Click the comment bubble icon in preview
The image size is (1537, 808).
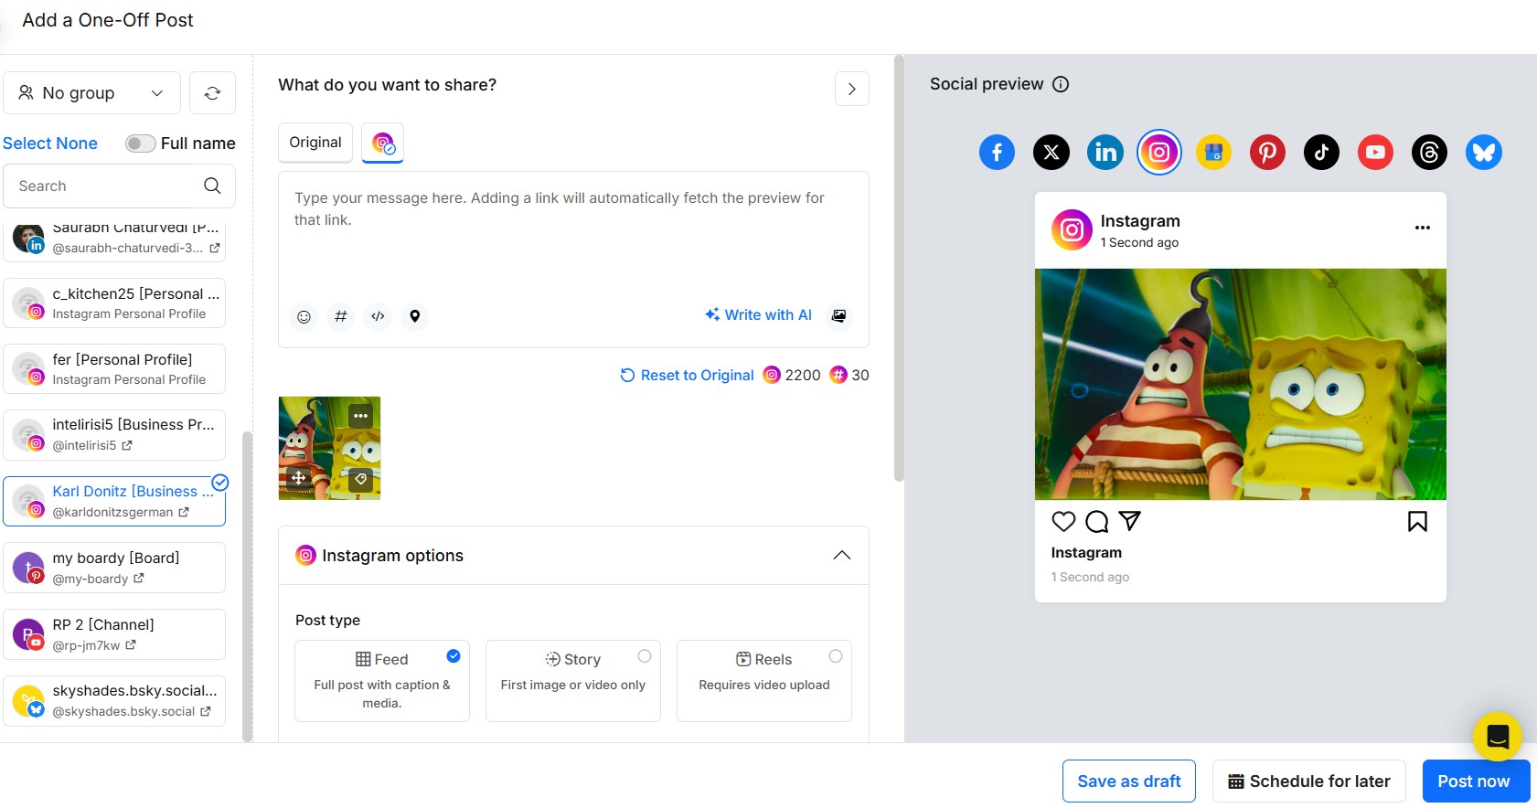[x=1096, y=522]
